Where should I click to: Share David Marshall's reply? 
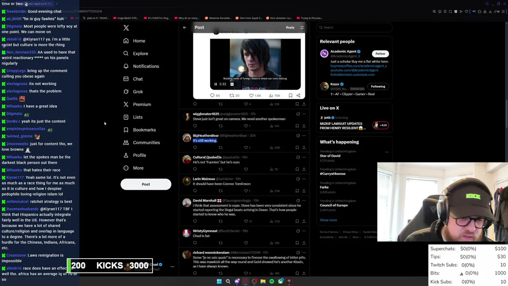pos(304,221)
